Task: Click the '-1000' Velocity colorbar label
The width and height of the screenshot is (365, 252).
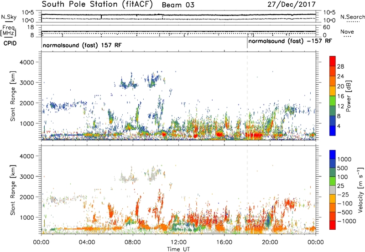Action: (x=346, y=221)
